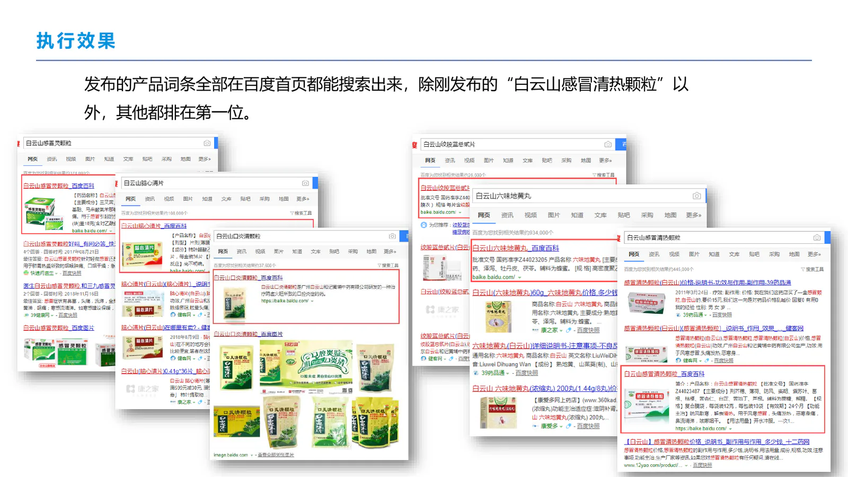
Task: Open 白云山 六味地黄丸(浓缩丸) 200丸 result
Action: coord(545,388)
